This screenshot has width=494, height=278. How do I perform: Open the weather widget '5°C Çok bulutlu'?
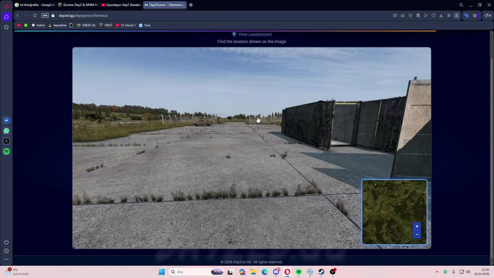17,272
